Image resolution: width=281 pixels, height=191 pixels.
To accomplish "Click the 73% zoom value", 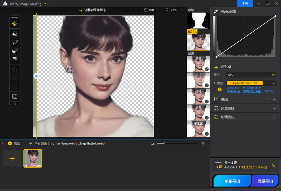I will pos(174,10).
